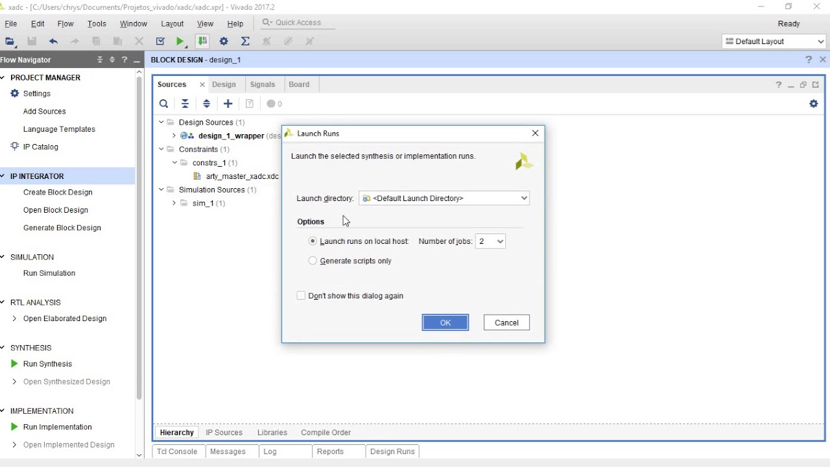Viewport: 830px width, 467px height.
Task: Click the IP Catalog chip icon
Action: coord(15,147)
